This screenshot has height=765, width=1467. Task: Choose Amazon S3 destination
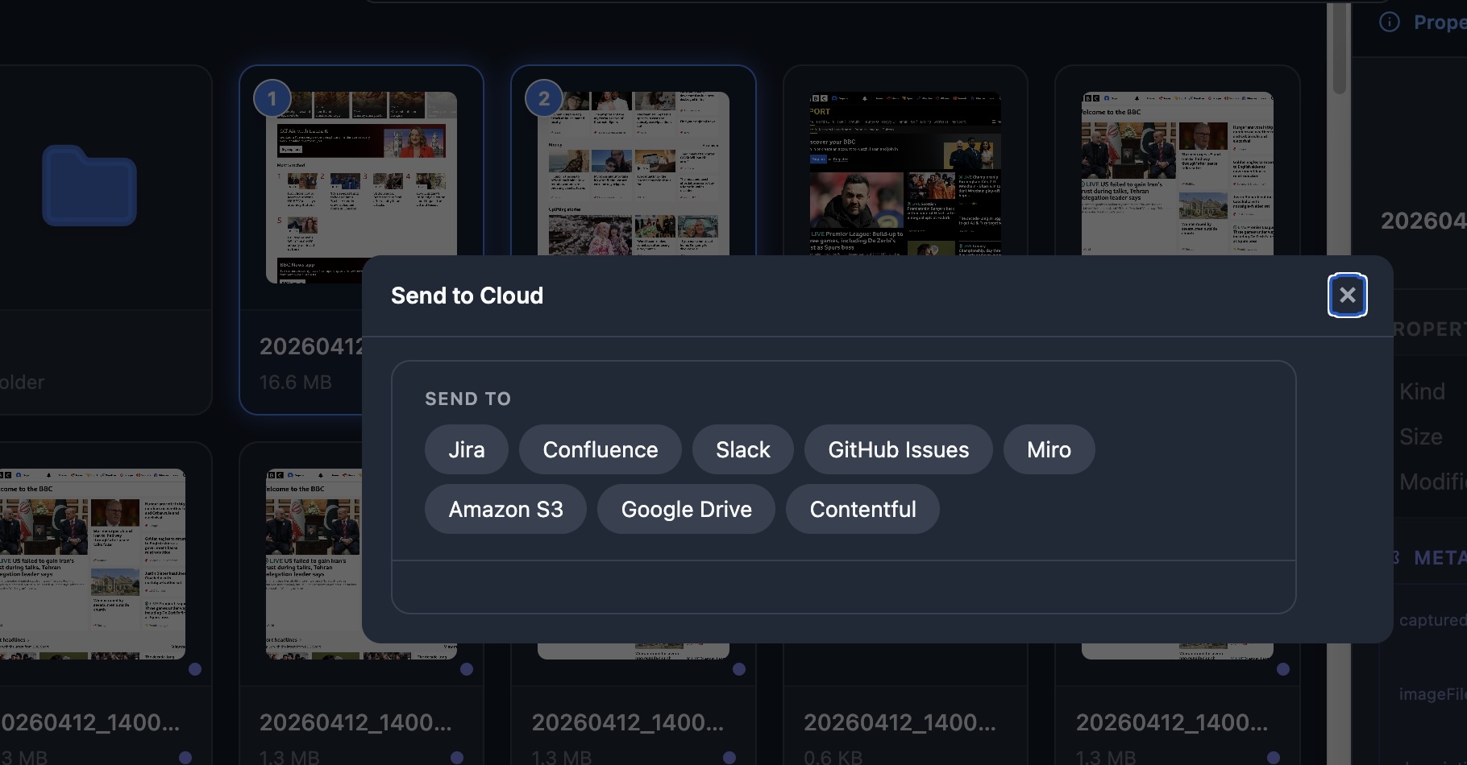click(x=505, y=509)
